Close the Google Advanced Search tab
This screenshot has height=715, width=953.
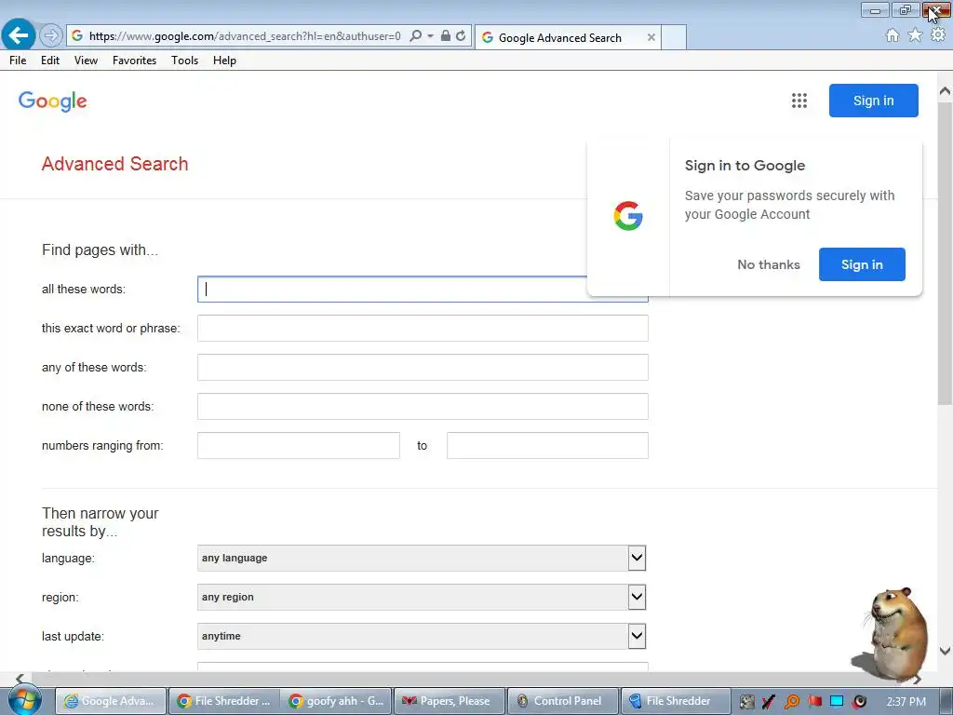coord(651,37)
